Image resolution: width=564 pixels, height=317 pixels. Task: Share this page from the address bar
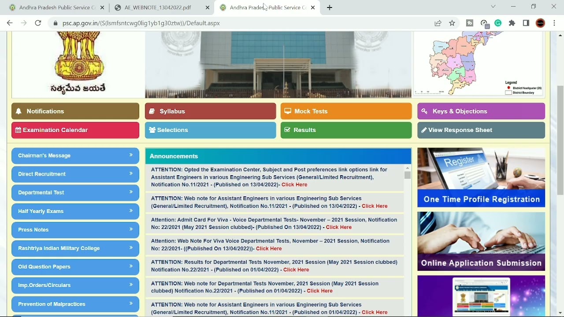(438, 23)
